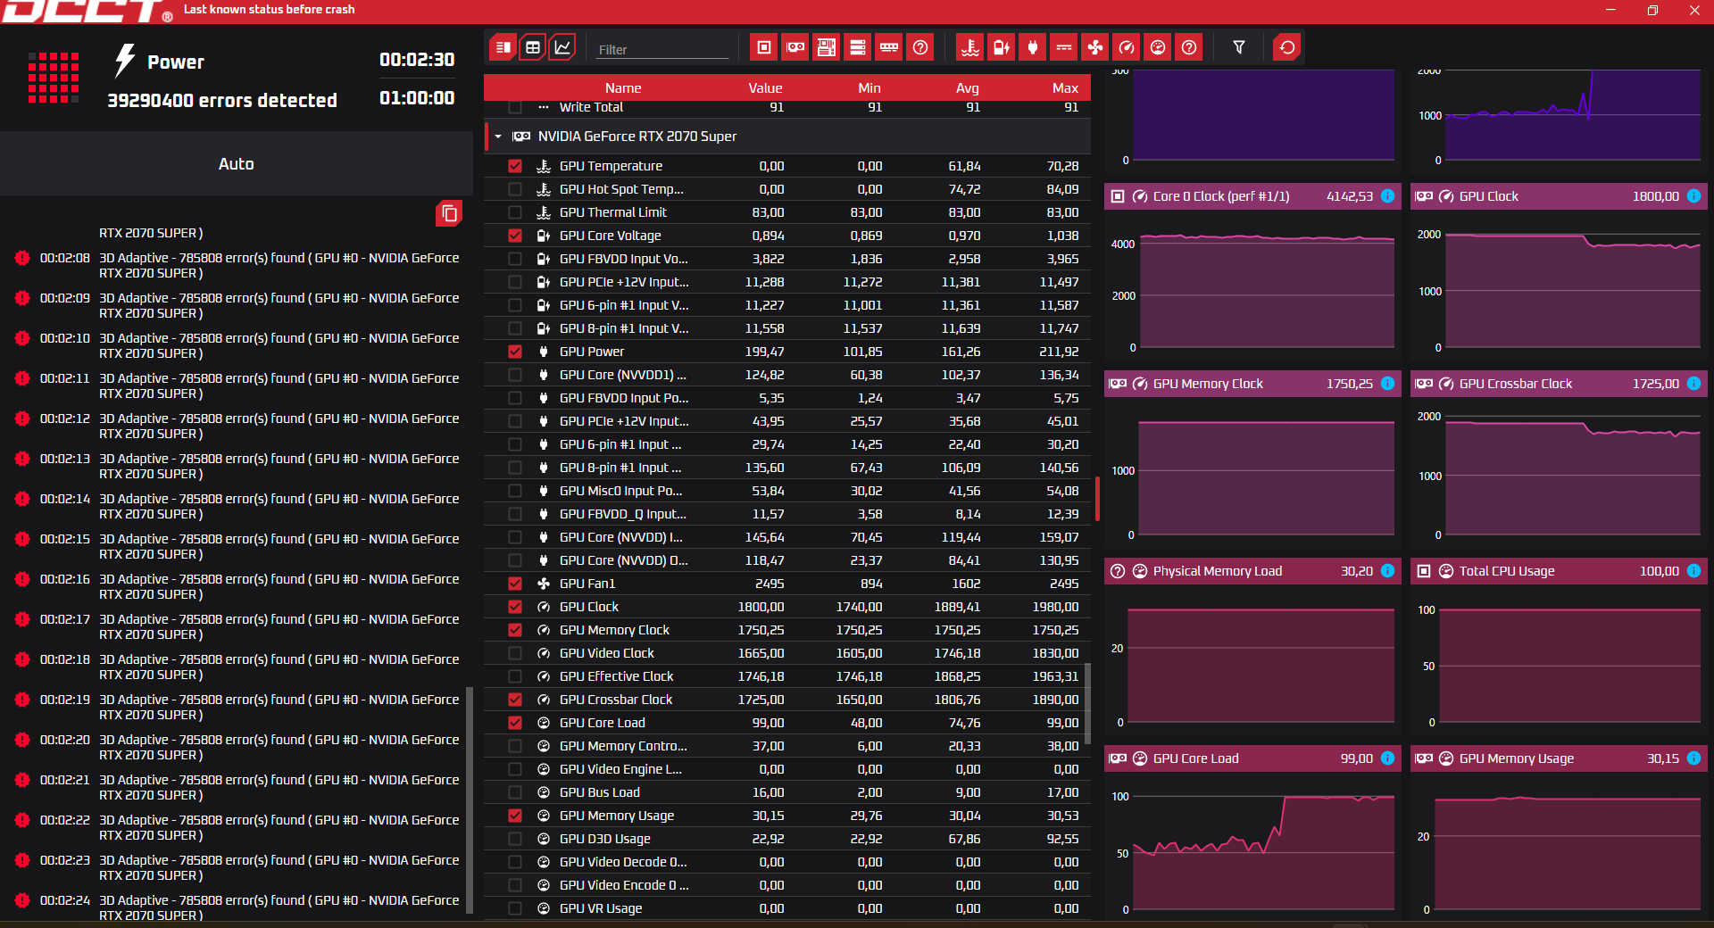This screenshot has width=1714, height=928.
Task: Uncheck the GPU Temperature checkbox
Action: click(515, 166)
